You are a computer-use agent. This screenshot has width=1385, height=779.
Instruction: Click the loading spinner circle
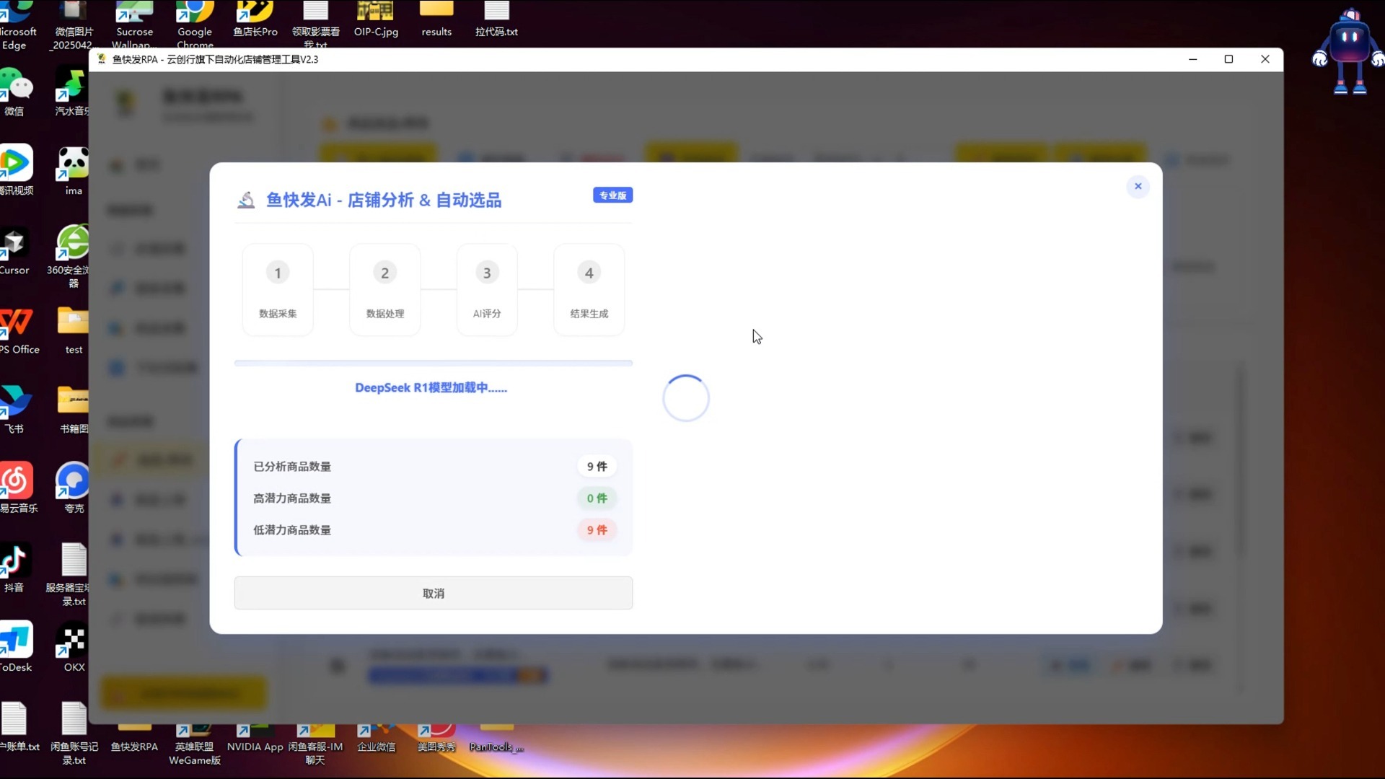coord(685,398)
